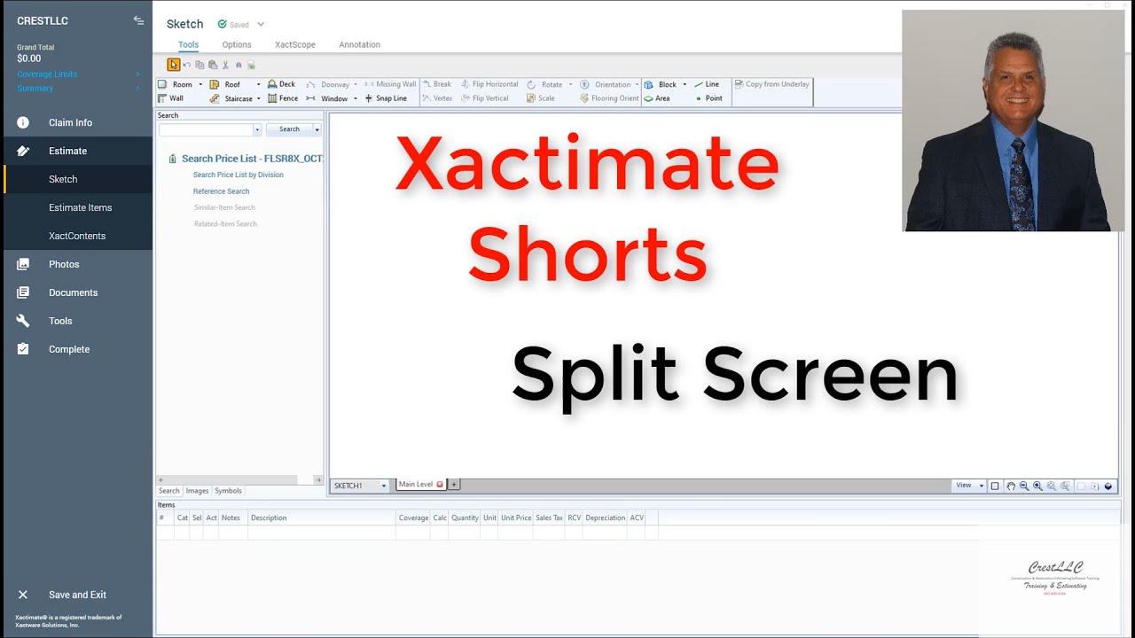Open the Roof tool dropdown arrow
1135x638 pixels.
pyautogui.click(x=258, y=84)
